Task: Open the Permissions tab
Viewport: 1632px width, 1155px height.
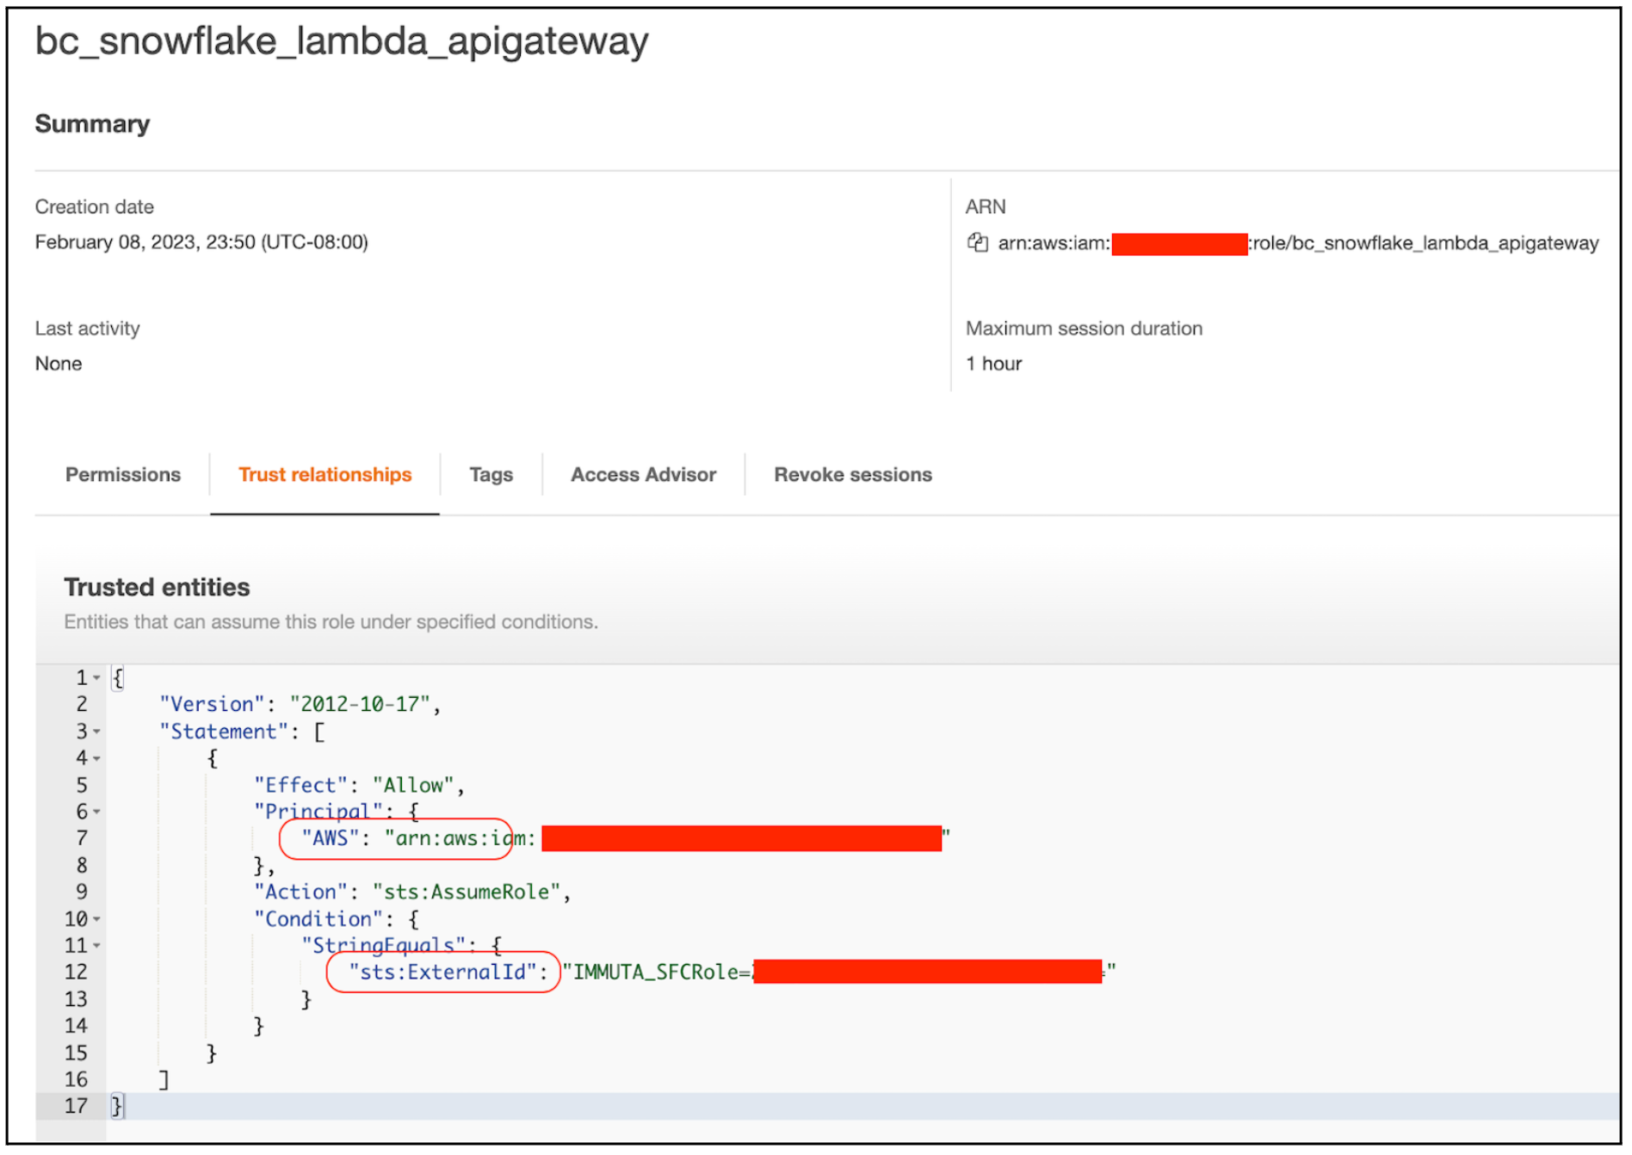Action: [123, 474]
